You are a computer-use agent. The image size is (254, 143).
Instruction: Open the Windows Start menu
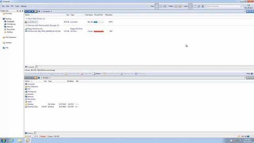4,140
